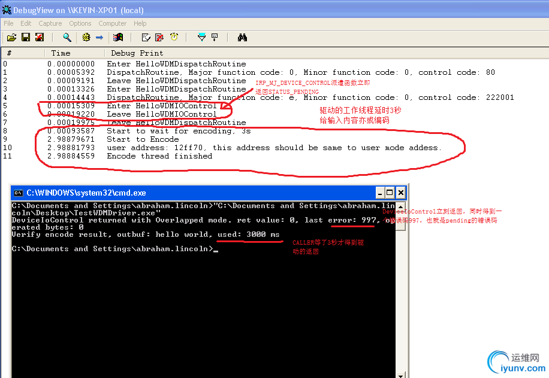This screenshot has width=549, height=378.
Task: Click the Clear Display notepad X icon
Action: [x=159, y=37]
